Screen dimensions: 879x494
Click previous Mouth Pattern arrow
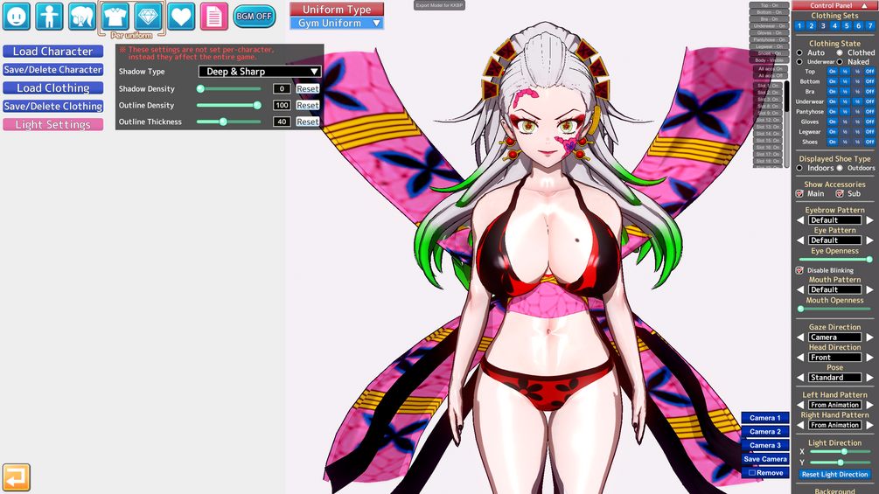[800, 289]
